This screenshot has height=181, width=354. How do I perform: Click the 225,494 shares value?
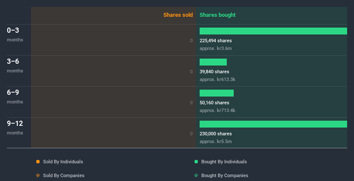[x=216, y=41]
